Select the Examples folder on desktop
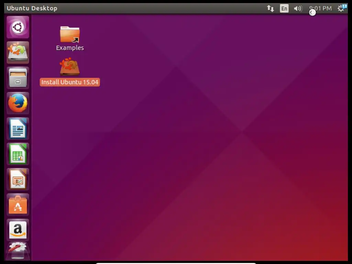This screenshot has width=352, height=264. coord(70,34)
